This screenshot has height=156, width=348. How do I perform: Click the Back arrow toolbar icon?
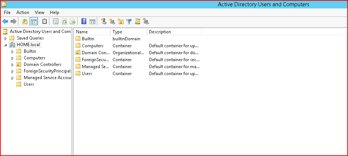coord(5,22)
